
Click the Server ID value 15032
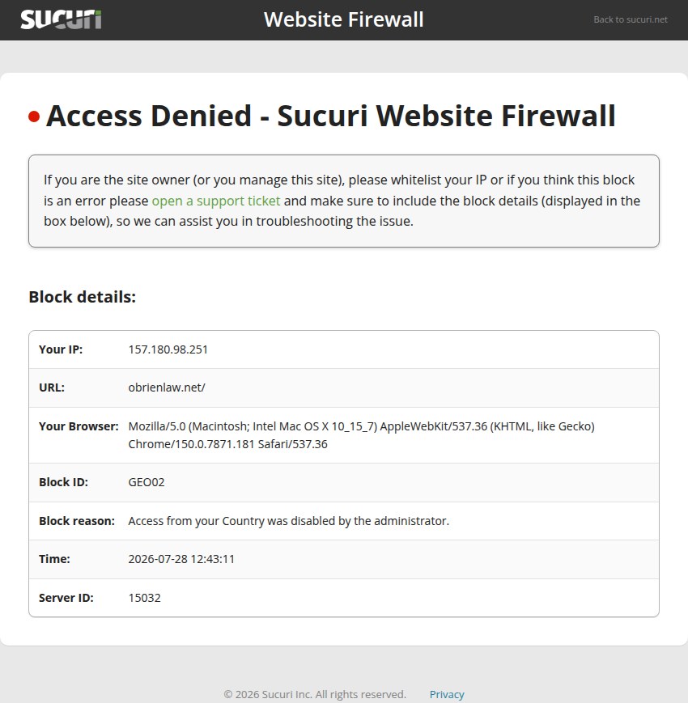point(144,598)
